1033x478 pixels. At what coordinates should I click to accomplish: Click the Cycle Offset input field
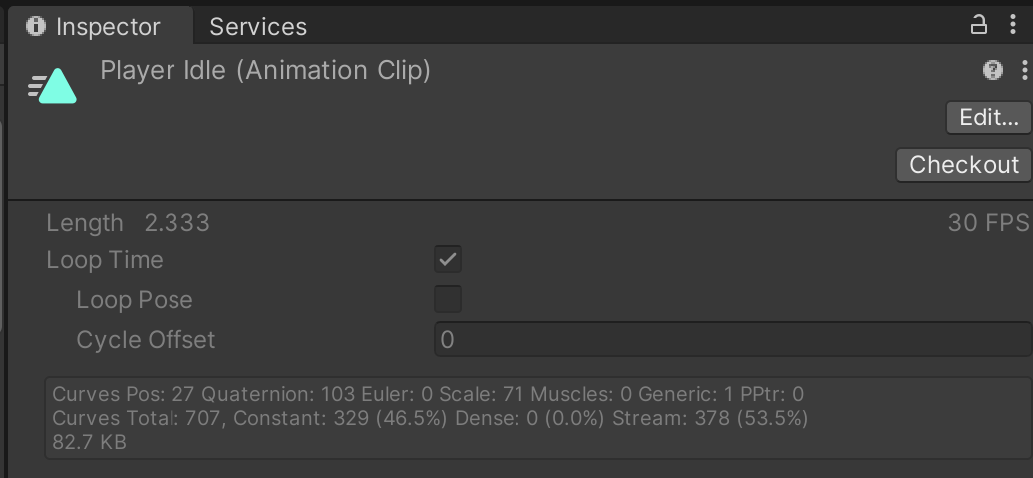tap(733, 340)
